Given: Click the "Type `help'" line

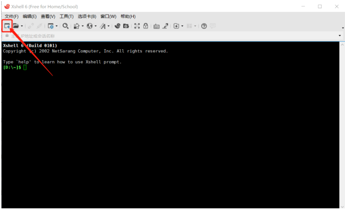Looking at the screenshot, I should pyautogui.click(x=62, y=62).
